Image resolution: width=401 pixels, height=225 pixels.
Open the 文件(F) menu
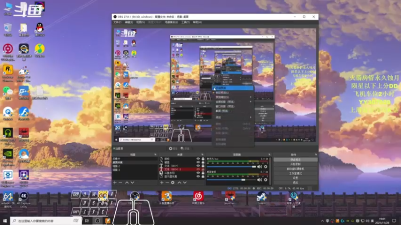tap(117, 22)
